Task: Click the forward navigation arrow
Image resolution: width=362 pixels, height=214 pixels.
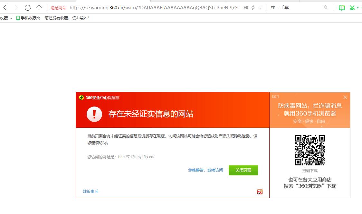Action: pyautogui.click(x=16, y=8)
